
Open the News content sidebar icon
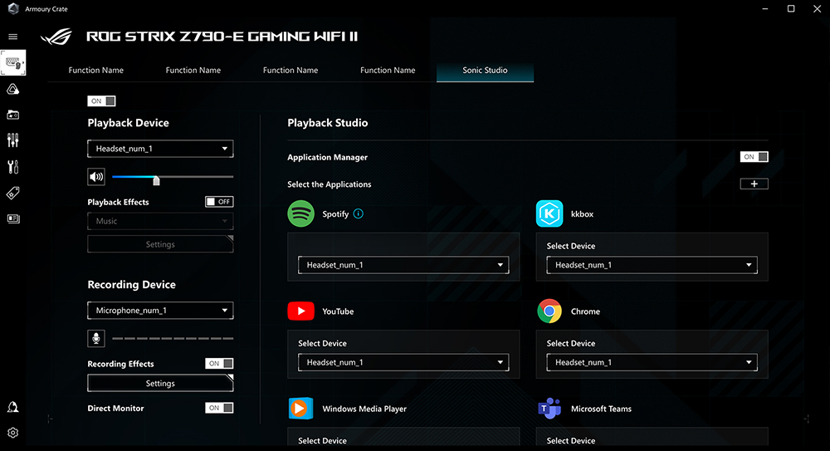click(12, 218)
